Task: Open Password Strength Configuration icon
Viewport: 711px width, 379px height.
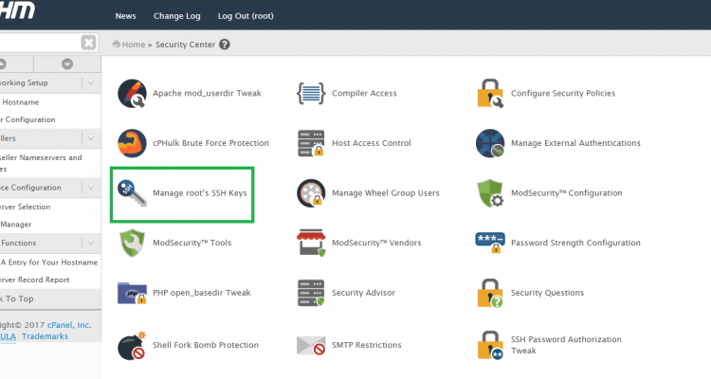Action: coord(490,243)
